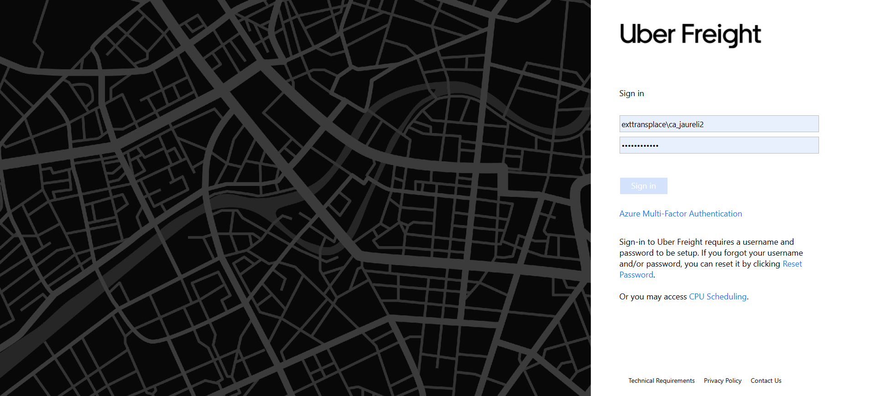
Task: Open the Privacy Policy footer link
Action: [x=723, y=381]
